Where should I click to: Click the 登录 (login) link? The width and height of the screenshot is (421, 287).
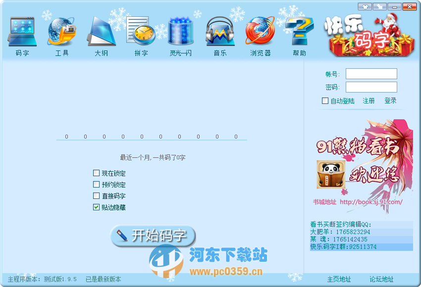[389, 100]
